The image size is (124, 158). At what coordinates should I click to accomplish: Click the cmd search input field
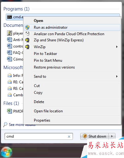tap(39, 136)
